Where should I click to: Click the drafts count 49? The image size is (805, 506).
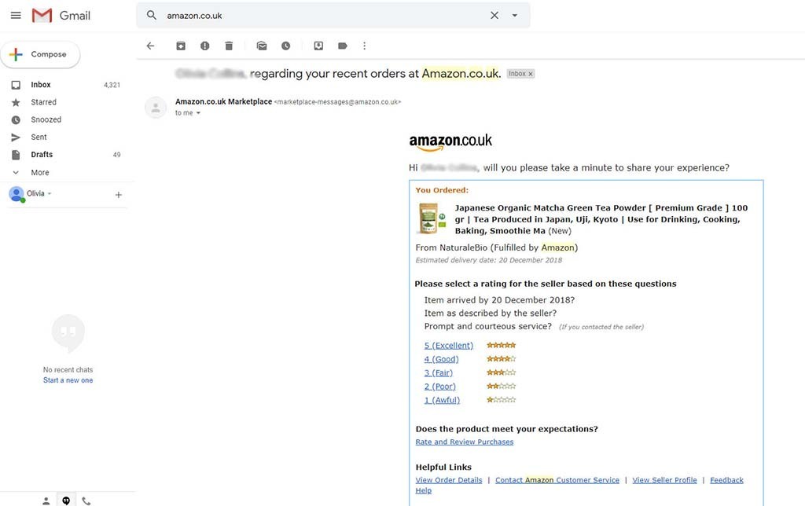(116, 155)
